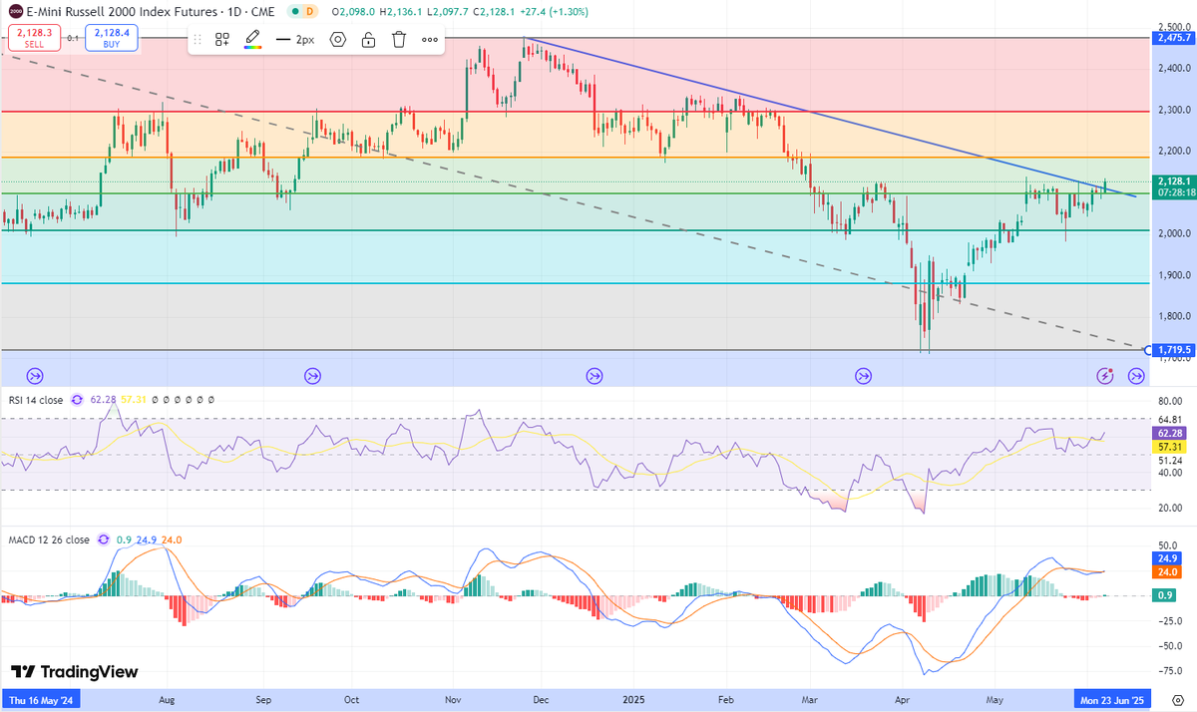The image size is (1197, 712).
Task: Click the refresh icon next to MACD legend
Action: [x=104, y=539]
